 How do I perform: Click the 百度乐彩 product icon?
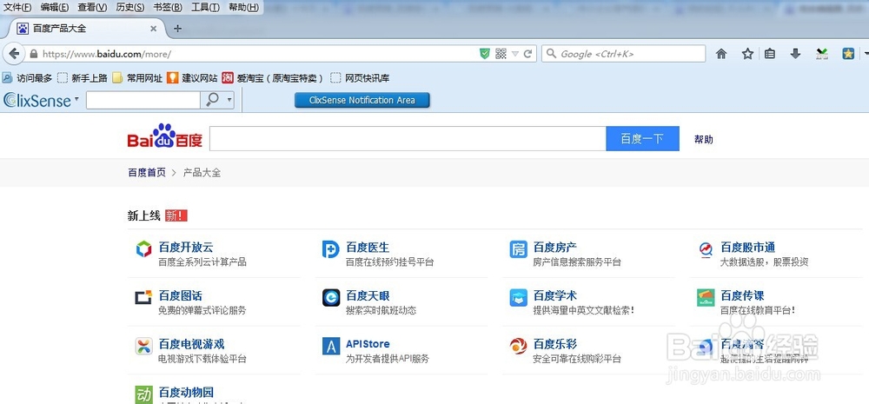[518, 347]
